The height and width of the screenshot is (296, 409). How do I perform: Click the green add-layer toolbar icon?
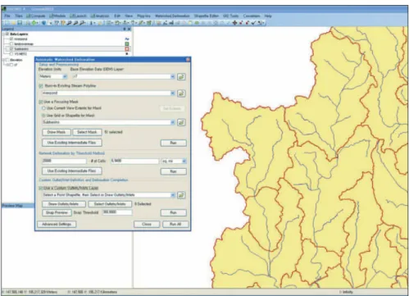(34, 23)
